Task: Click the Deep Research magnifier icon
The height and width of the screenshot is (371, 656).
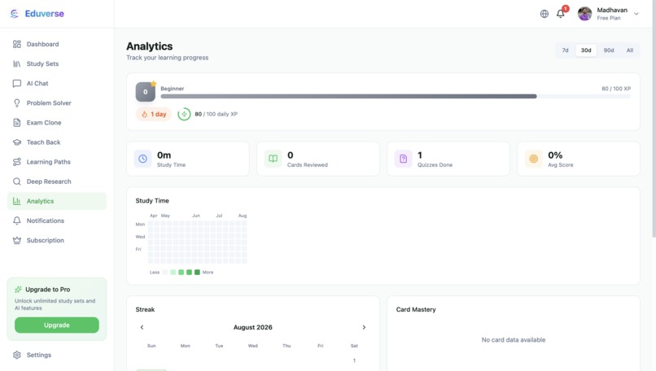Action: pos(17,181)
